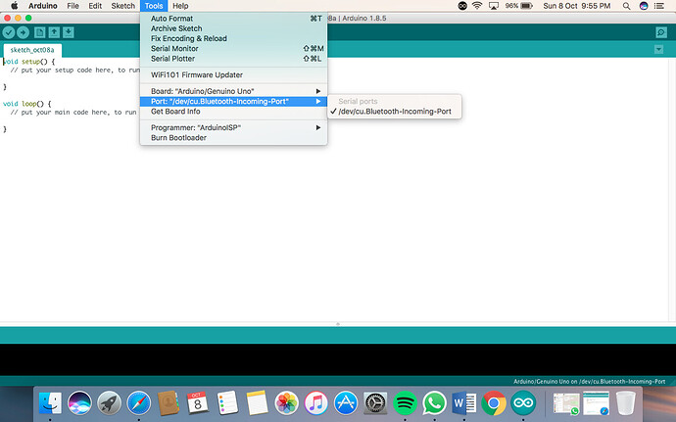Open Safari from the Dock
Viewport: 676px width, 422px height.
[x=139, y=403]
